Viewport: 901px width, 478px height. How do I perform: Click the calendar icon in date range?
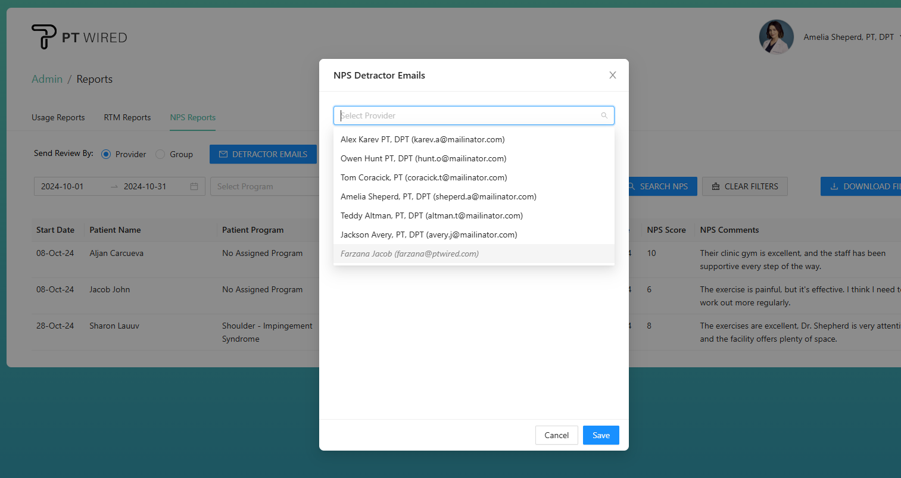click(194, 186)
